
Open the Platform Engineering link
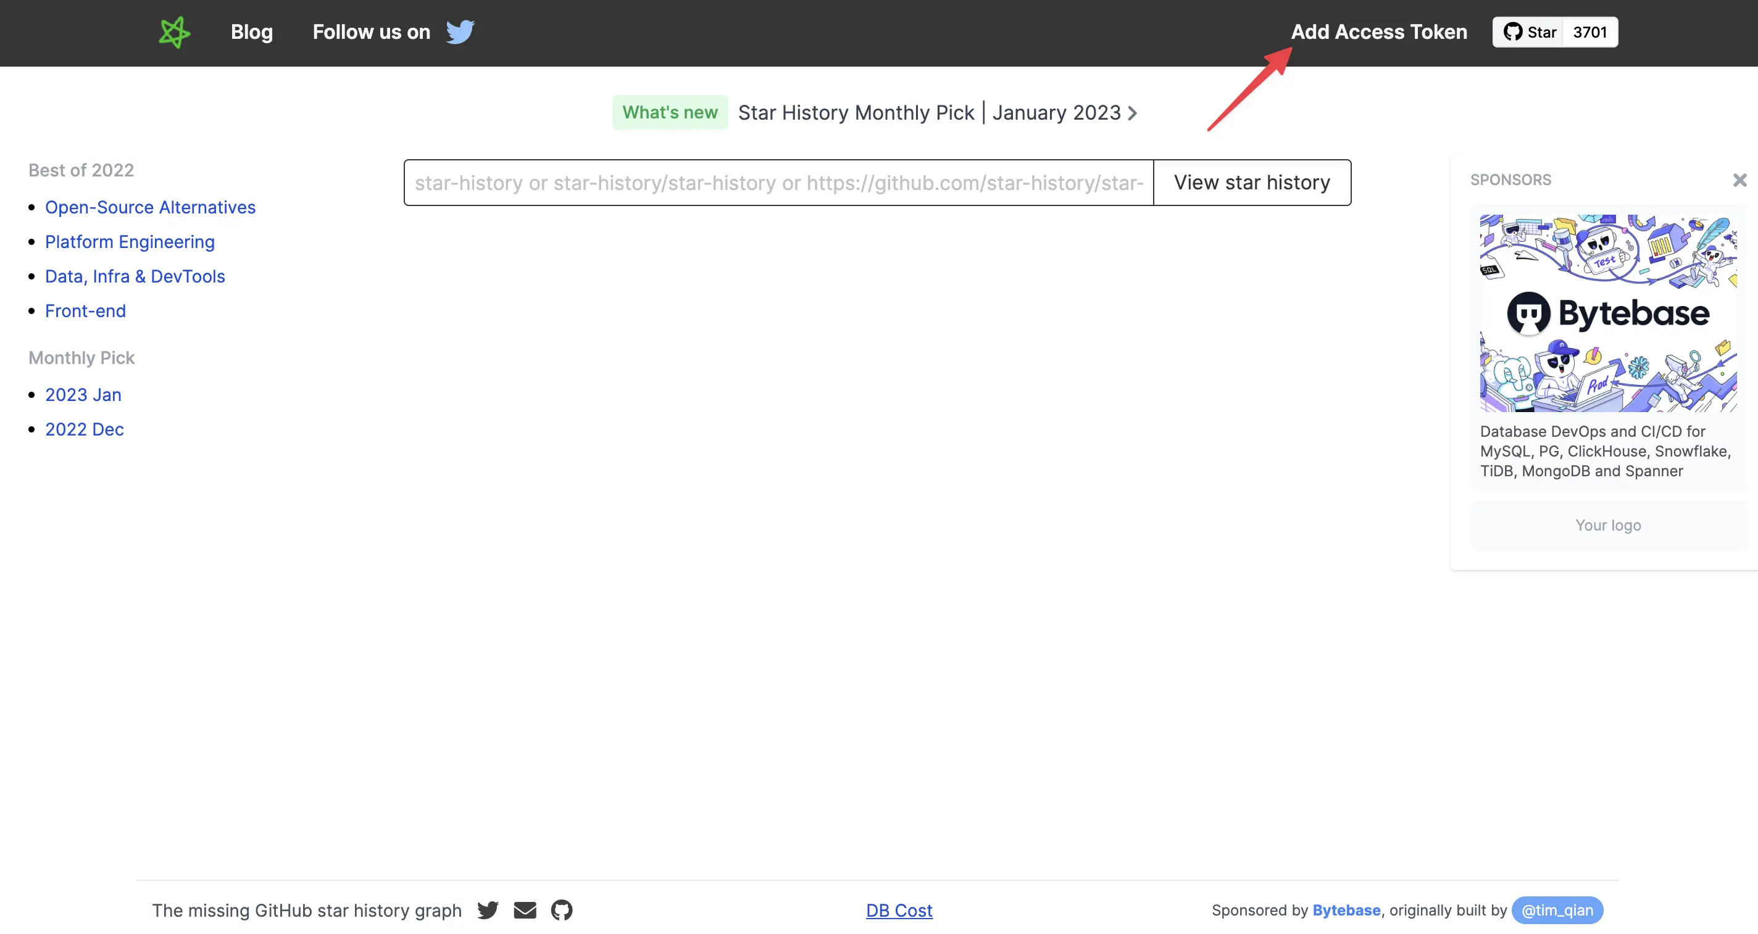tap(130, 242)
